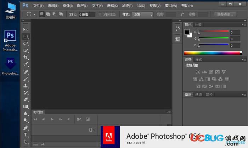Switch to the 样式 Styles tab
248x148 pixels.
[198, 60]
